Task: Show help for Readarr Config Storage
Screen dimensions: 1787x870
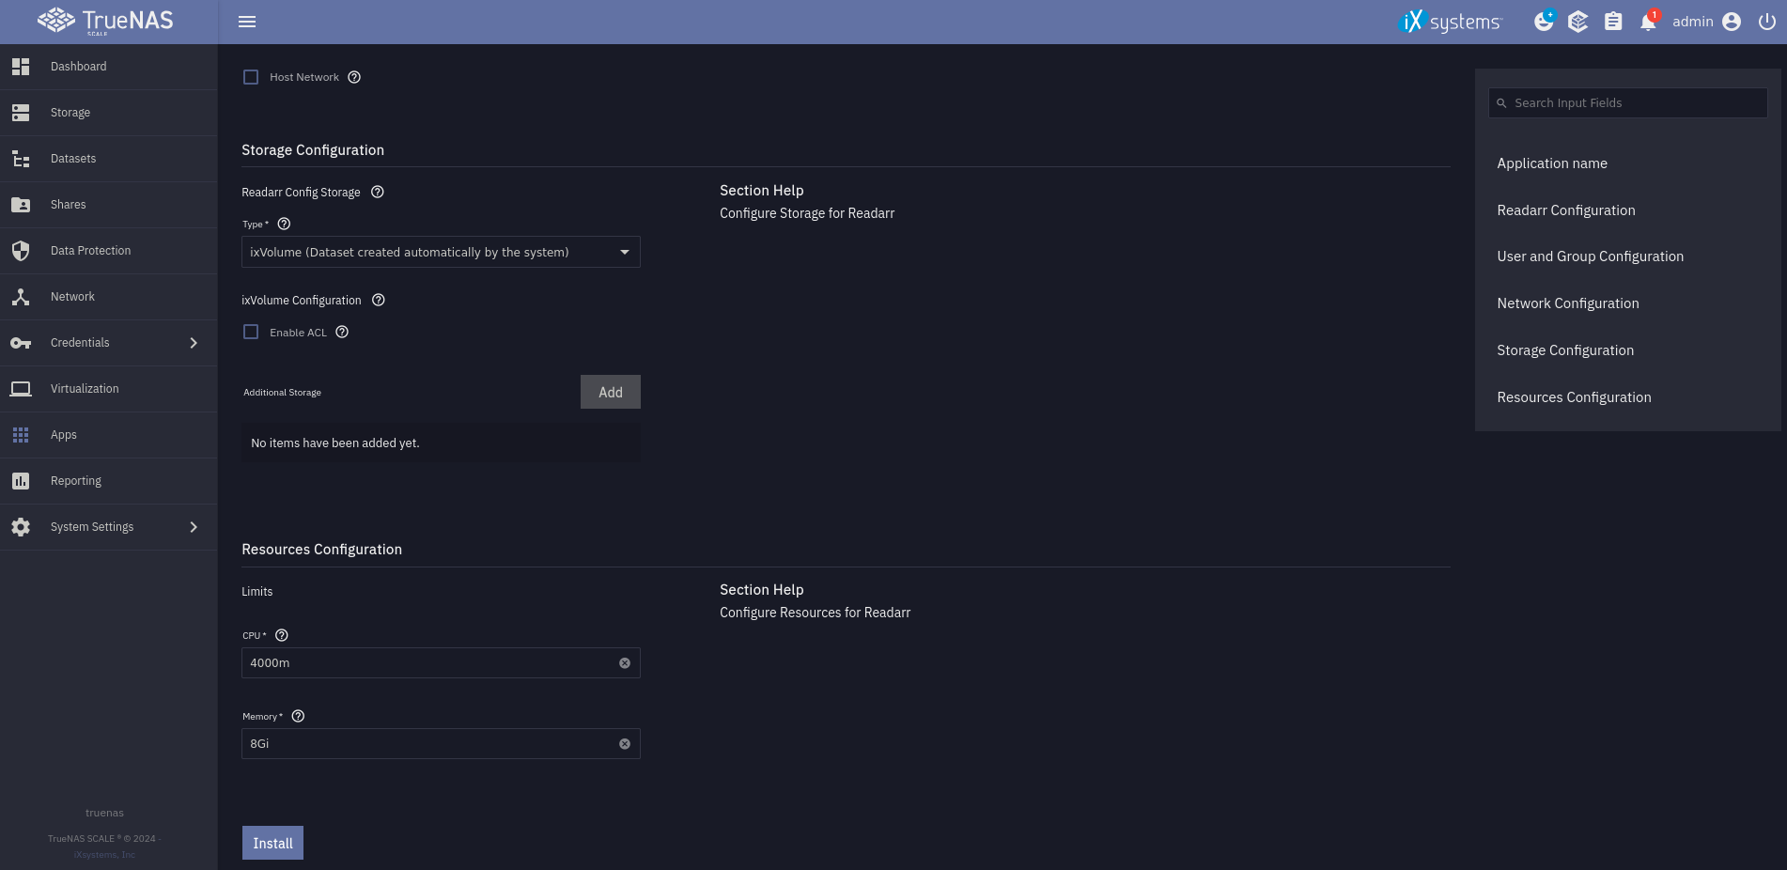Action: pyautogui.click(x=378, y=192)
